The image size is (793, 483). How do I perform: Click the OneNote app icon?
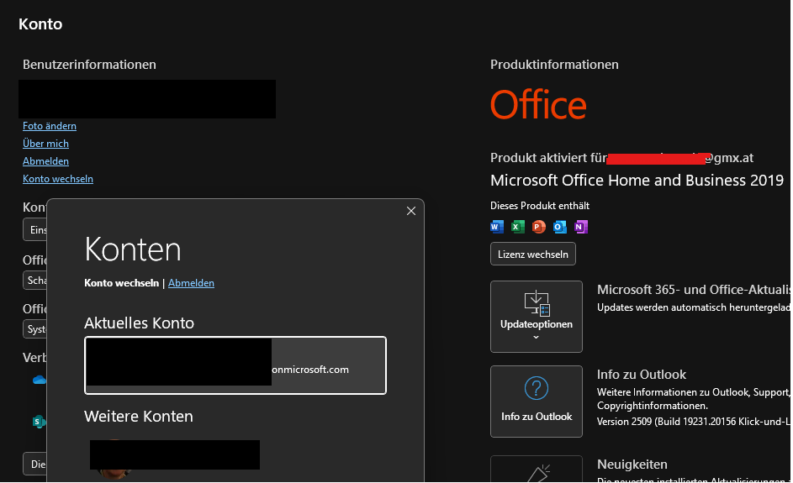coord(581,227)
